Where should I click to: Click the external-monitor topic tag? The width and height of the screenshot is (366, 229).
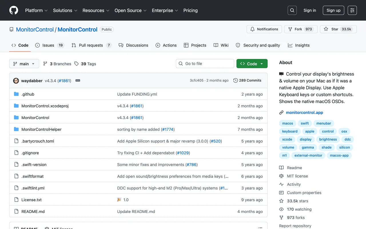[x=308, y=155]
